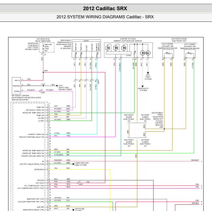This screenshot has width=212, height=211.
Task: Click '2012 SYSTEM WIRING DIAGRAMS Cadillac - SRX' subtitle
Action: coord(105,17)
